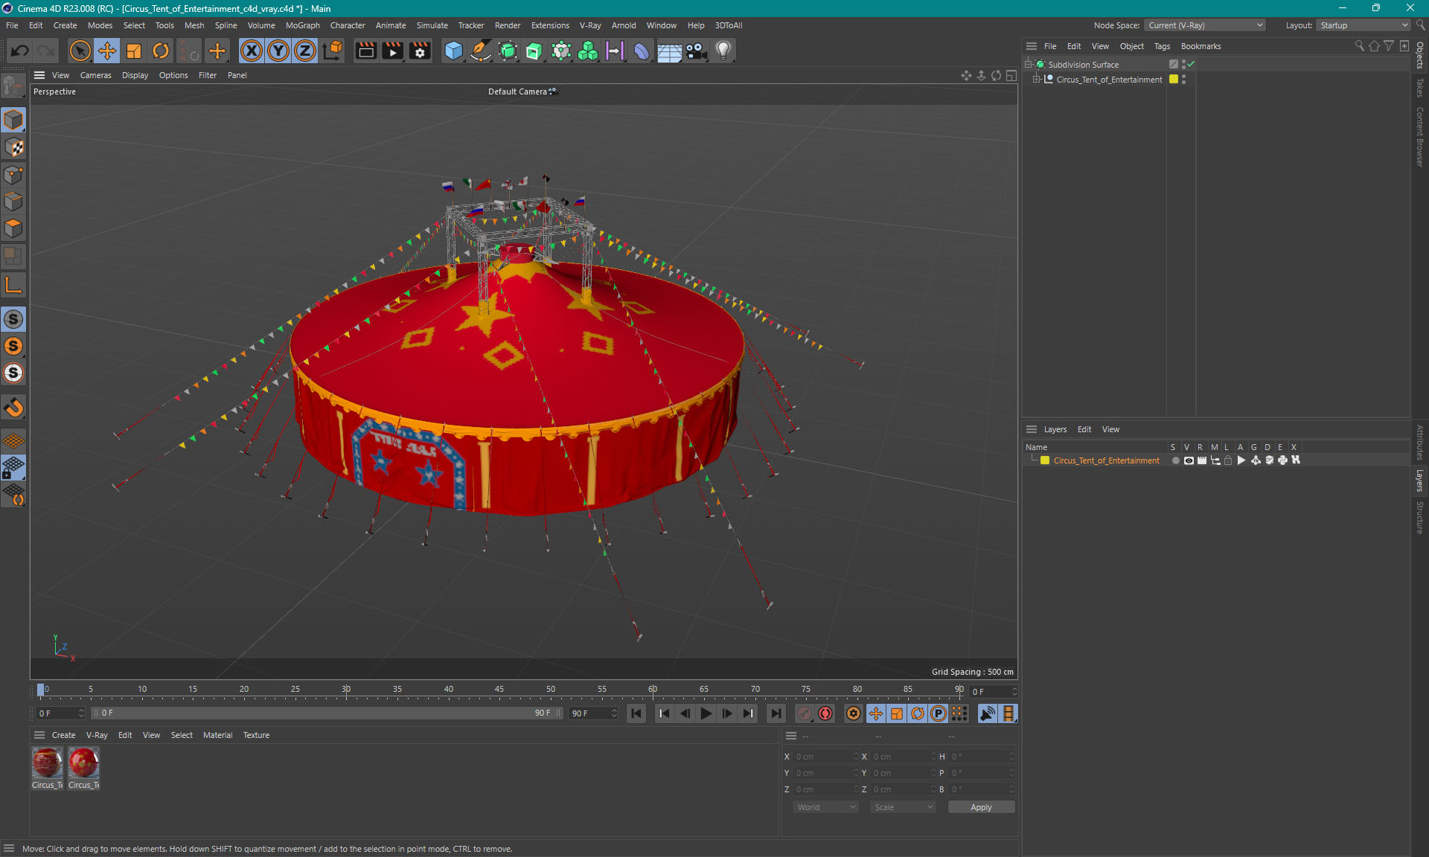The height and width of the screenshot is (857, 1429).
Task: Open the Layers panel hamburger menu
Action: point(1032,429)
